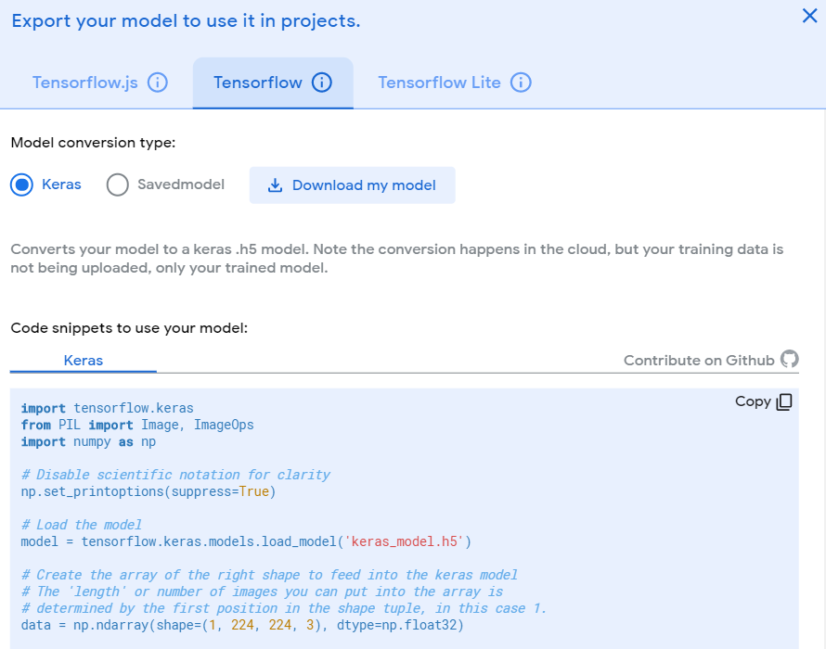This screenshot has height=649, width=826.
Task: Click the "# Create the array of the right shape" comment
Action: tap(270, 575)
